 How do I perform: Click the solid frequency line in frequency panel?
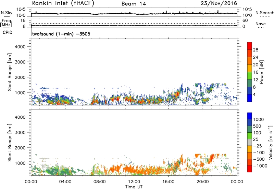[134, 26]
